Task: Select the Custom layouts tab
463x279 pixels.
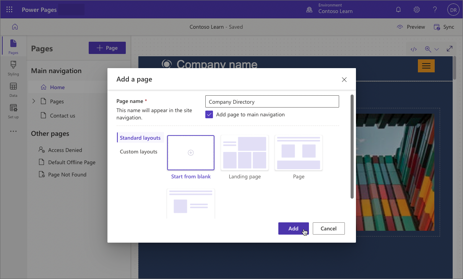Action: 138,152
